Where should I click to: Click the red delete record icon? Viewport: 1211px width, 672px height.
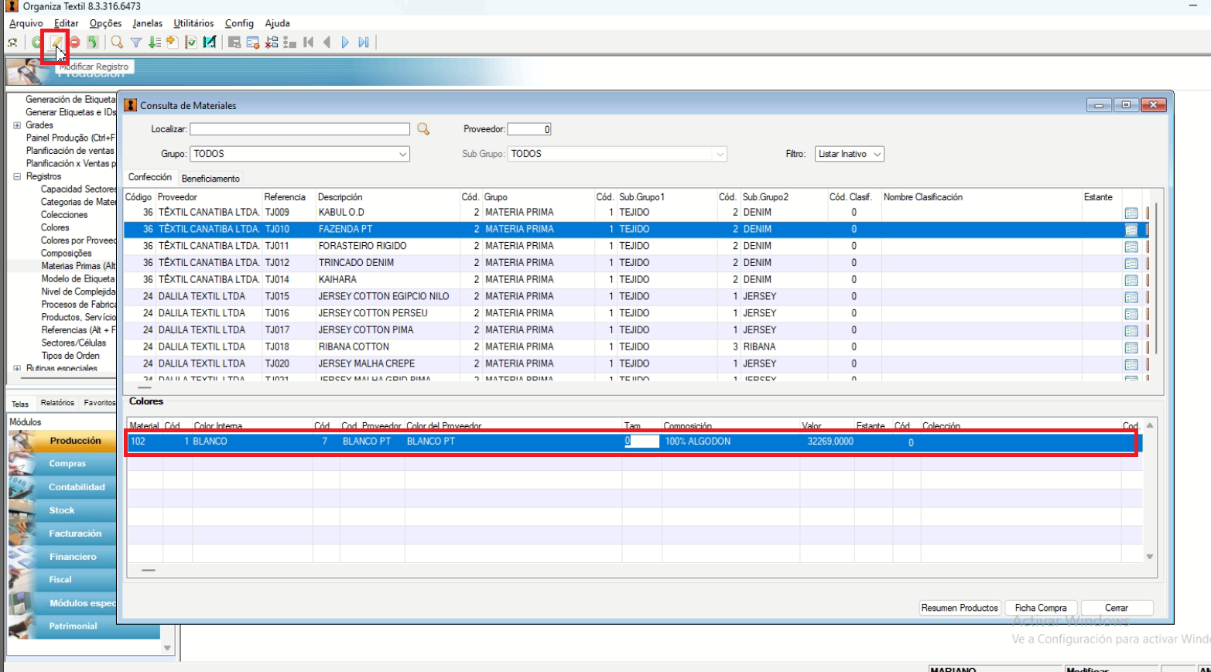pos(75,43)
